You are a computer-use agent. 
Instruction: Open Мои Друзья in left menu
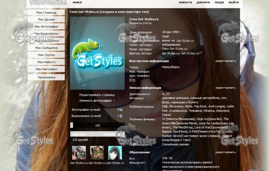tap(46, 19)
